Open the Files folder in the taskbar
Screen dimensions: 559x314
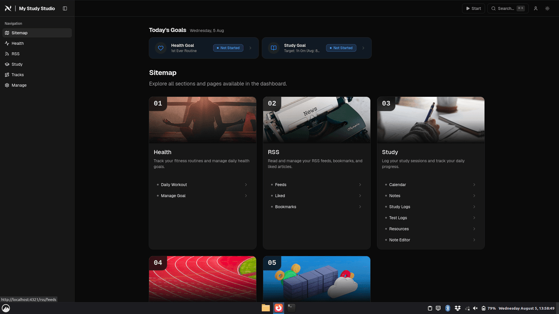266,308
